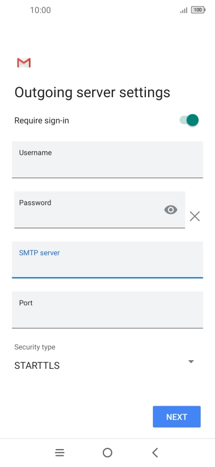Tap the Require sign-in label
The image size is (215, 467).
[42, 120]
